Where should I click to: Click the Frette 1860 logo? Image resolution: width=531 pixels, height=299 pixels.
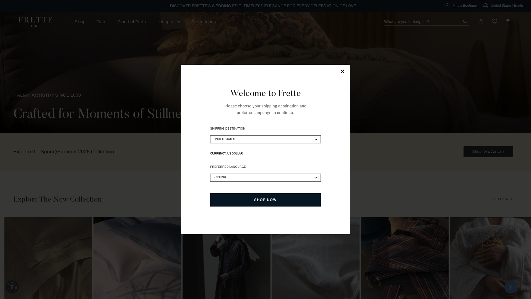[x=35, y=22]
